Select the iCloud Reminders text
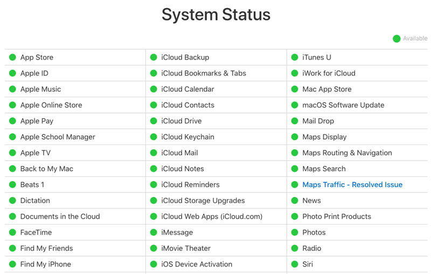This screenshot has width=431, height=274. 191,185
